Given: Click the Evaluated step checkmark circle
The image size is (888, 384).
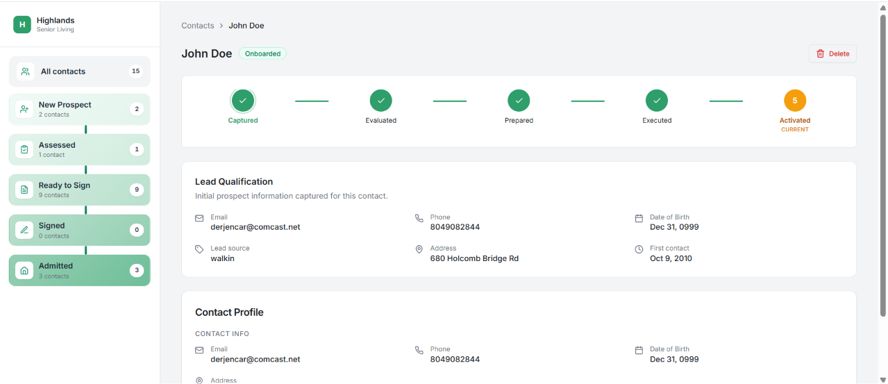Looking at the screenshot, I should click(x=381, y=101).
